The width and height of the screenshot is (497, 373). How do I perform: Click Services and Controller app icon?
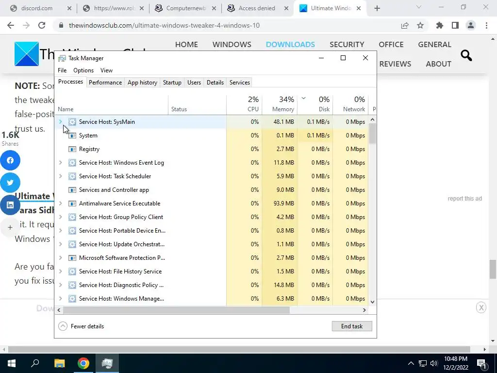(72, 190)
